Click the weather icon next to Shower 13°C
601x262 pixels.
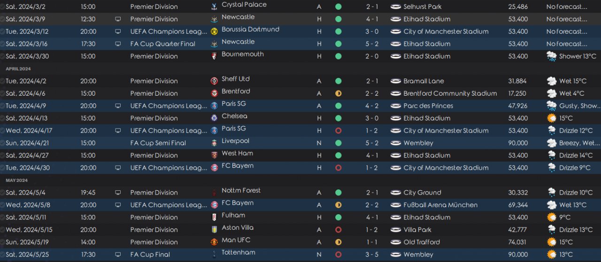(x=551, y=56)
